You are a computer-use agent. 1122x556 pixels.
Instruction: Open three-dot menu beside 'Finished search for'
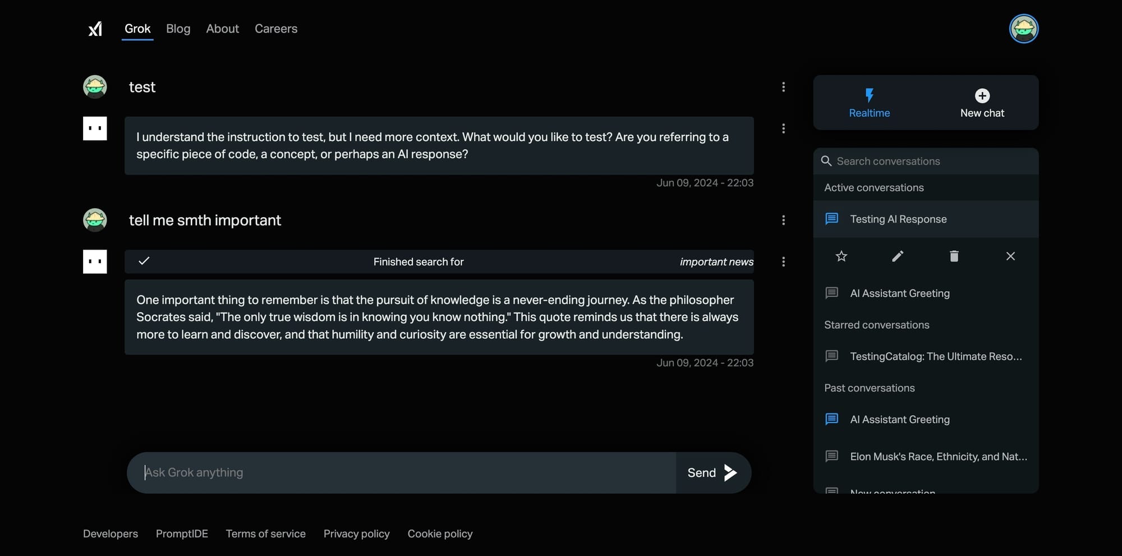(x=783, y=262)
